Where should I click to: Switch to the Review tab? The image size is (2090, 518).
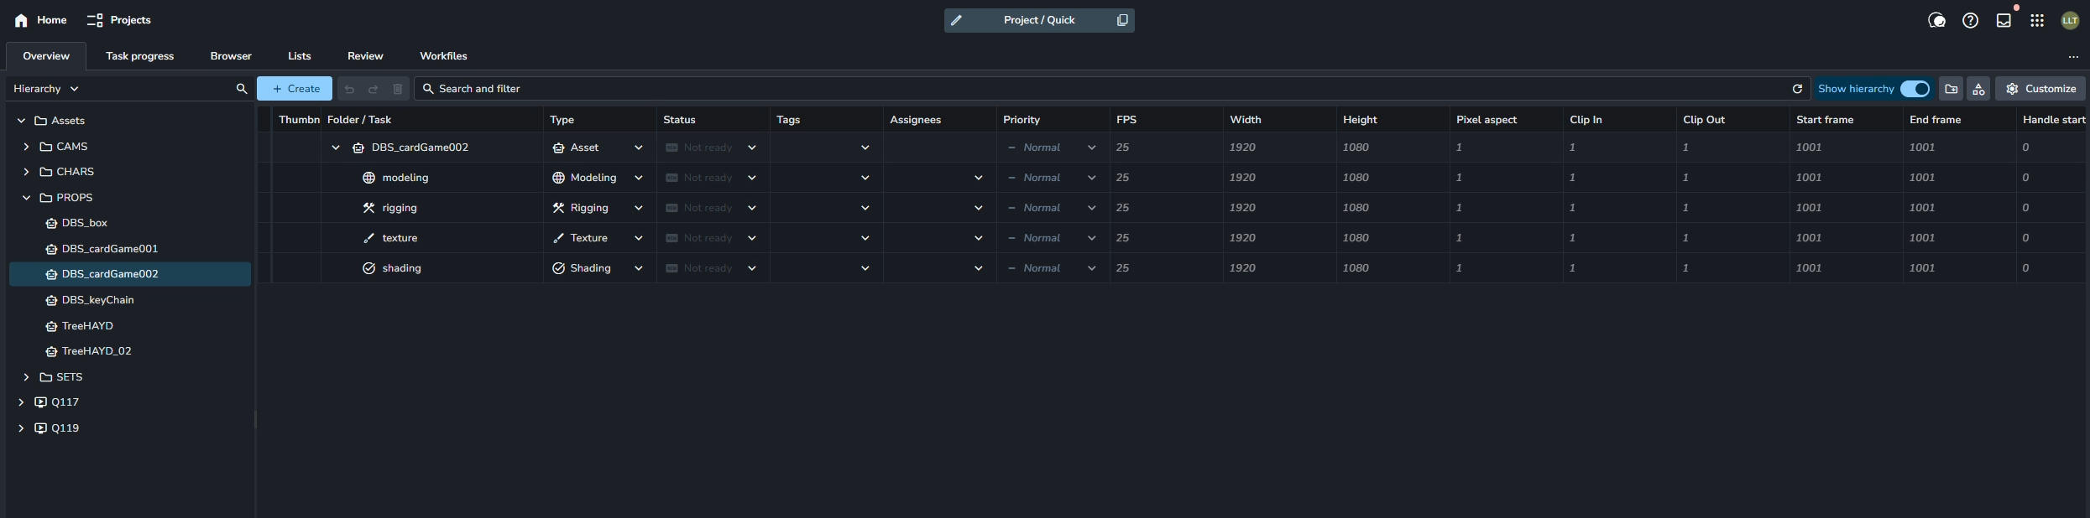(x=365, y=56)
